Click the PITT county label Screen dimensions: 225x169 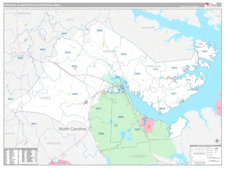point(71,20)
